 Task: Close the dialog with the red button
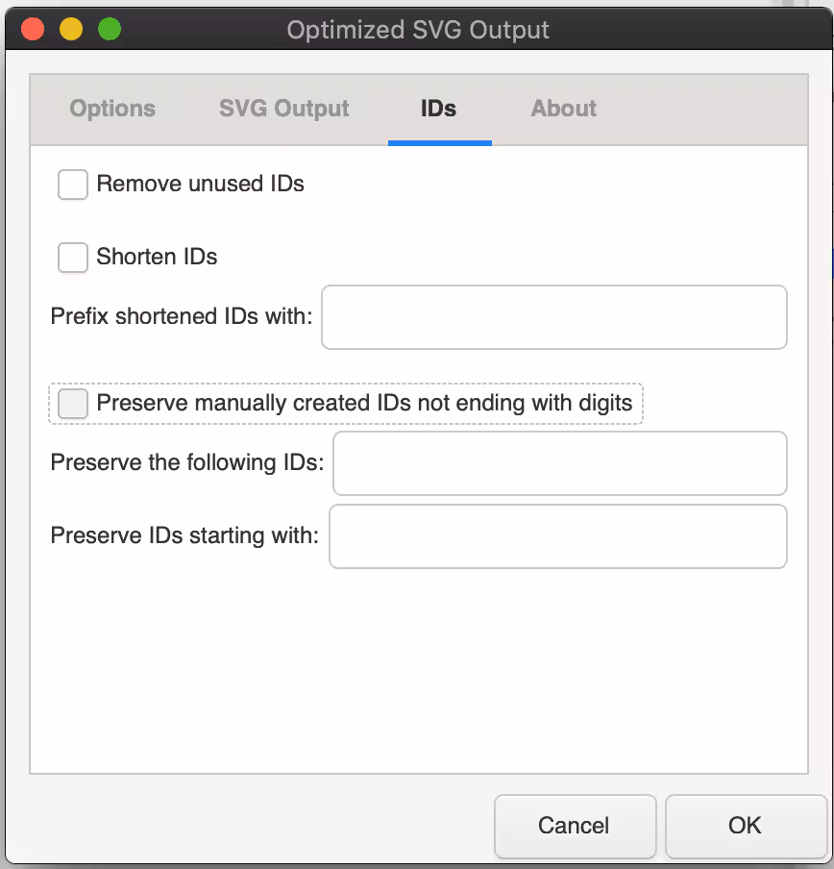tap(33, 29)
